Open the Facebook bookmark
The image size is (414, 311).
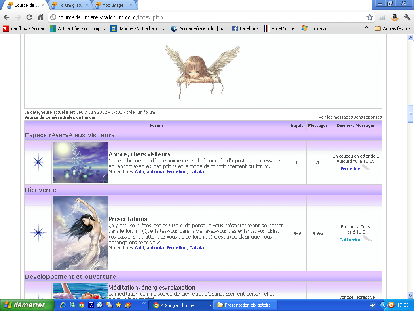pos(245,28)
